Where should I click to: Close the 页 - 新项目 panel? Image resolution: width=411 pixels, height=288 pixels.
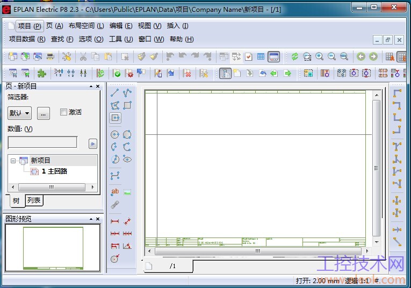click(x=98, y=86)
